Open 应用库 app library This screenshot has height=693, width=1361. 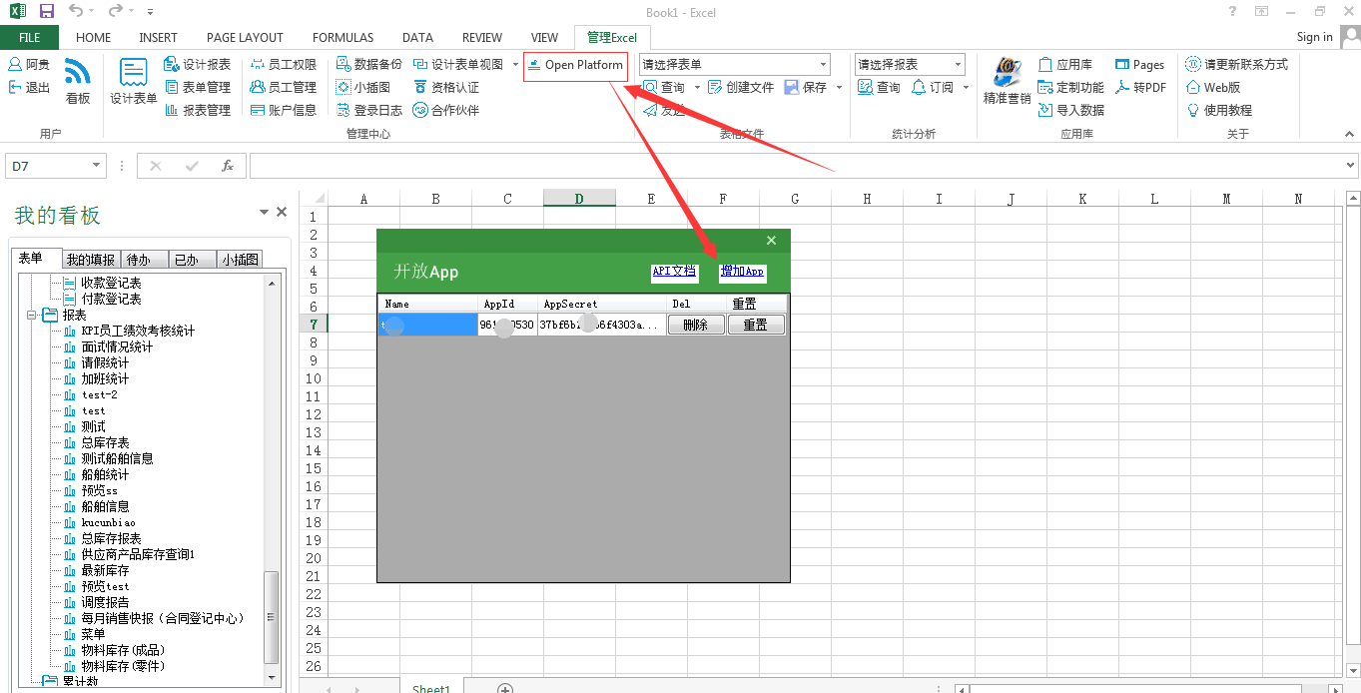point(1065,64)
